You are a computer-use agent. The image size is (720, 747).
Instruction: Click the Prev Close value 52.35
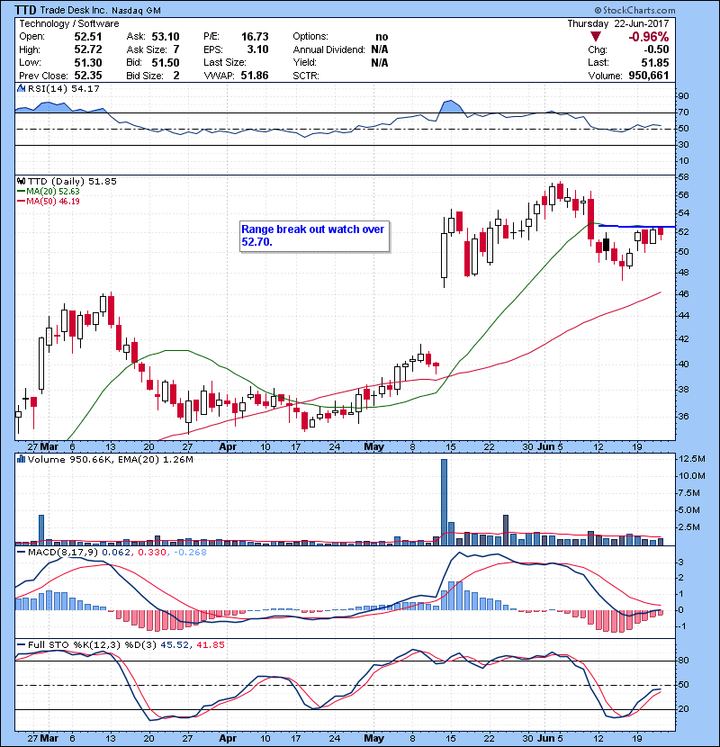click(x=87, y=76)
